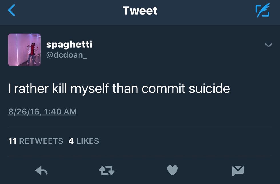280x184 pixels.
Task: Click the bold number 4 likes count
Action: 71,141
